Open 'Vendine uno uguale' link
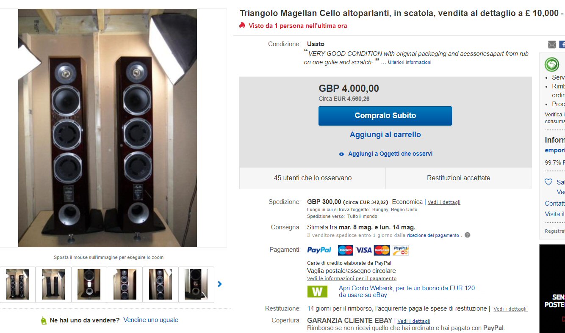565x333 pixels. point(151,320)
